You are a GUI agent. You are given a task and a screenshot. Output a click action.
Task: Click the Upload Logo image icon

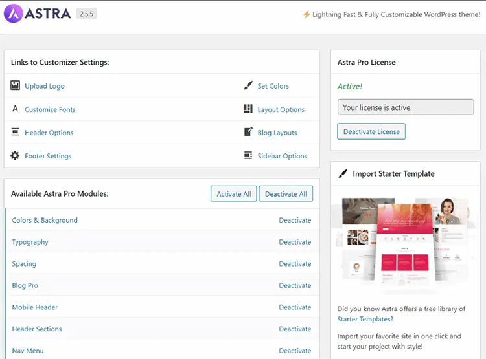pos(16,85)
